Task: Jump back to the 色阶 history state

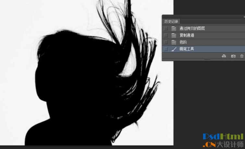Action: click(183, 42)
